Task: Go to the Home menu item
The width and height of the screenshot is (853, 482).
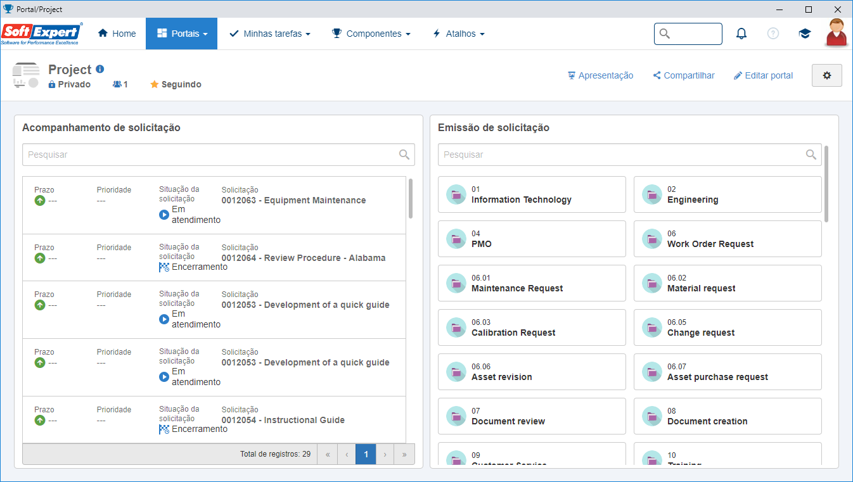Action: (117, 34)
